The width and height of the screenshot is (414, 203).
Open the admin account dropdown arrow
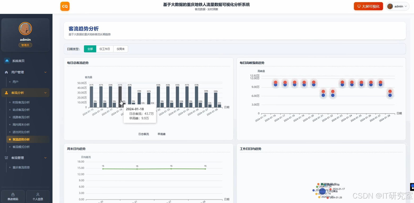coord(406,6)
